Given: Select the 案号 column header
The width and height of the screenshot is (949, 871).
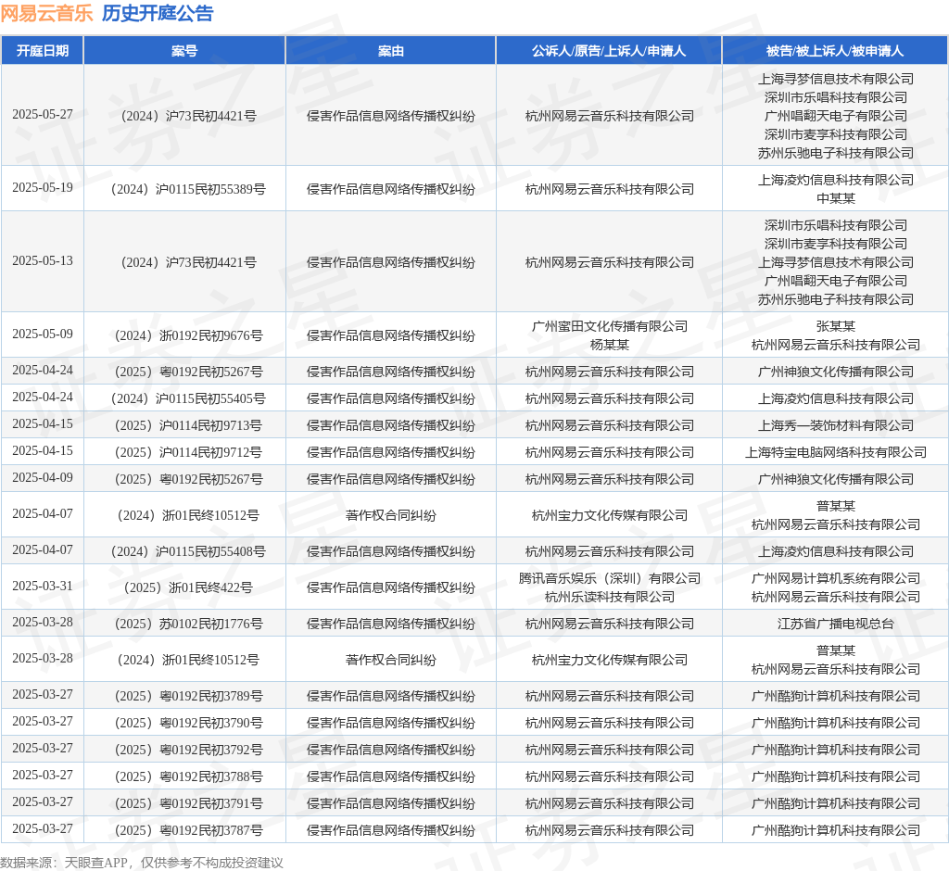Looking at the screenshot, I should tap(184, 51).
